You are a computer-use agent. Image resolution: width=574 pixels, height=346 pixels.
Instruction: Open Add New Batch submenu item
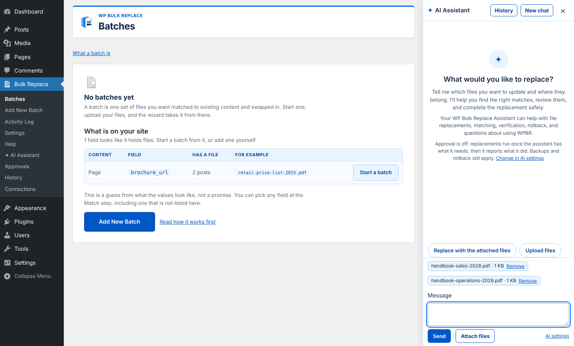(x=24, y=110)
